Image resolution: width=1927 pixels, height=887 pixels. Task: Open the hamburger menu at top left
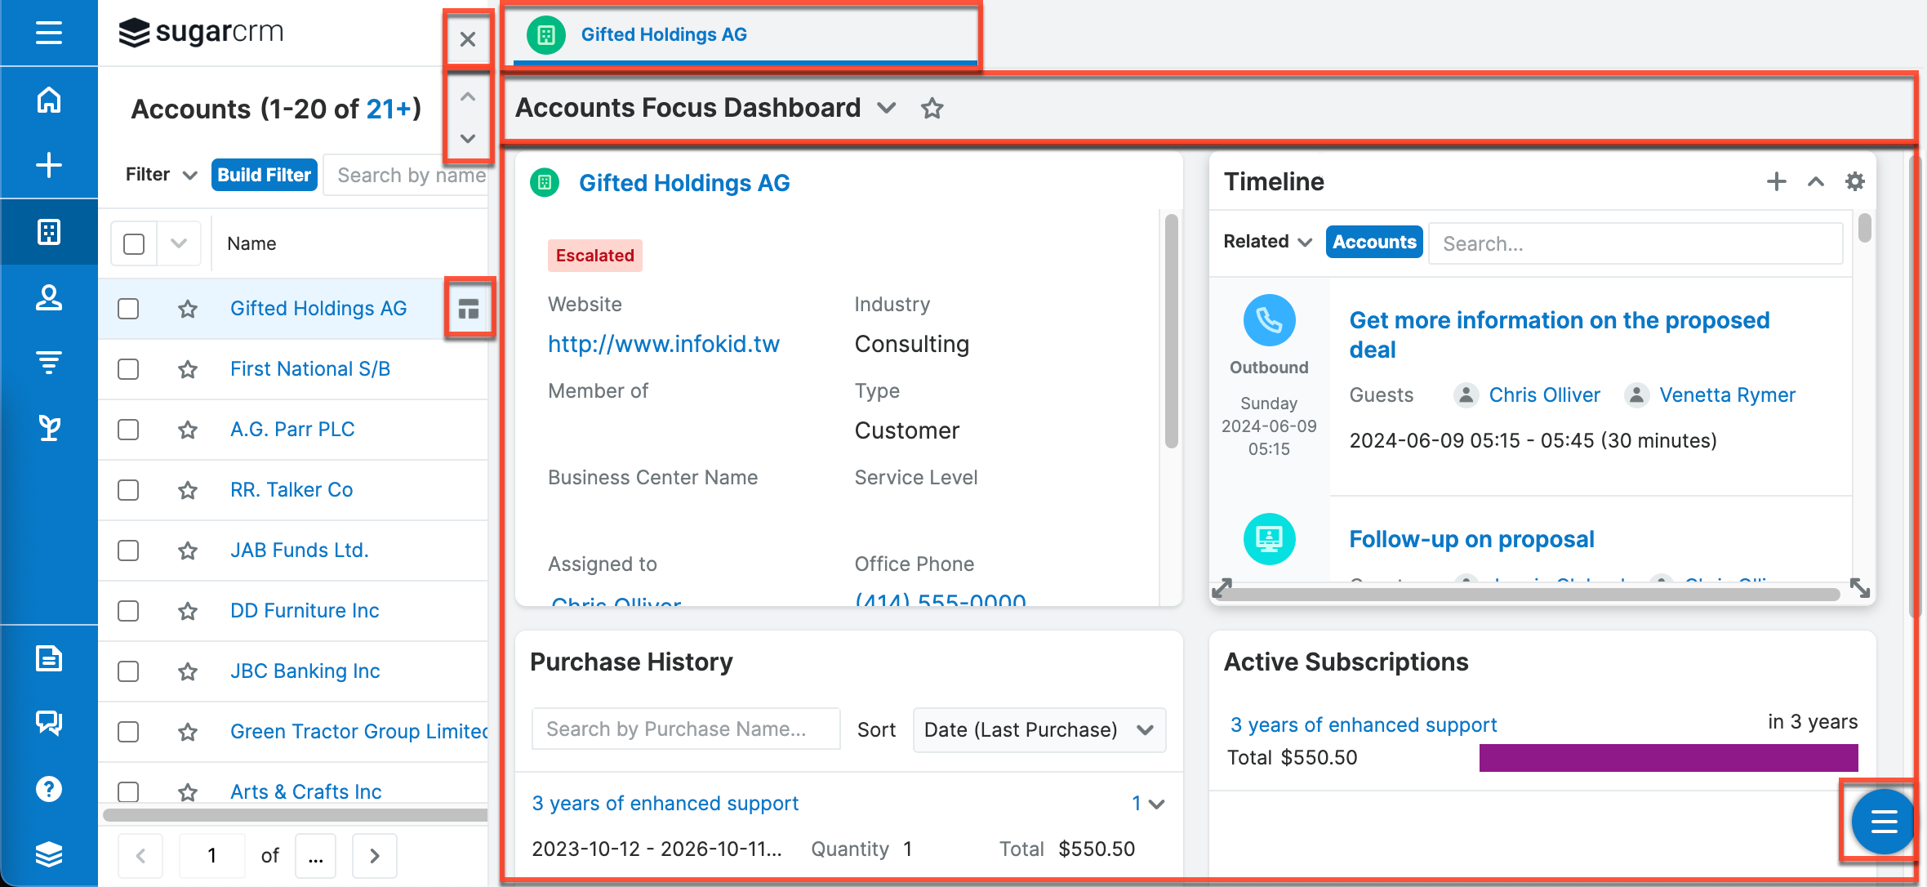tap(49, 33)
